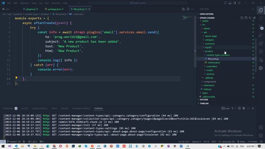Screen dimensions: 265x149
Task: Click the editor minimap
Action: pyautogui.click(x=187, y=17)
